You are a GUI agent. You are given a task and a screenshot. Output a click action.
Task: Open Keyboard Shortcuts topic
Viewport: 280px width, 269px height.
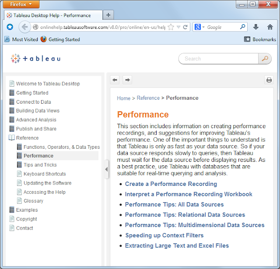45,174
